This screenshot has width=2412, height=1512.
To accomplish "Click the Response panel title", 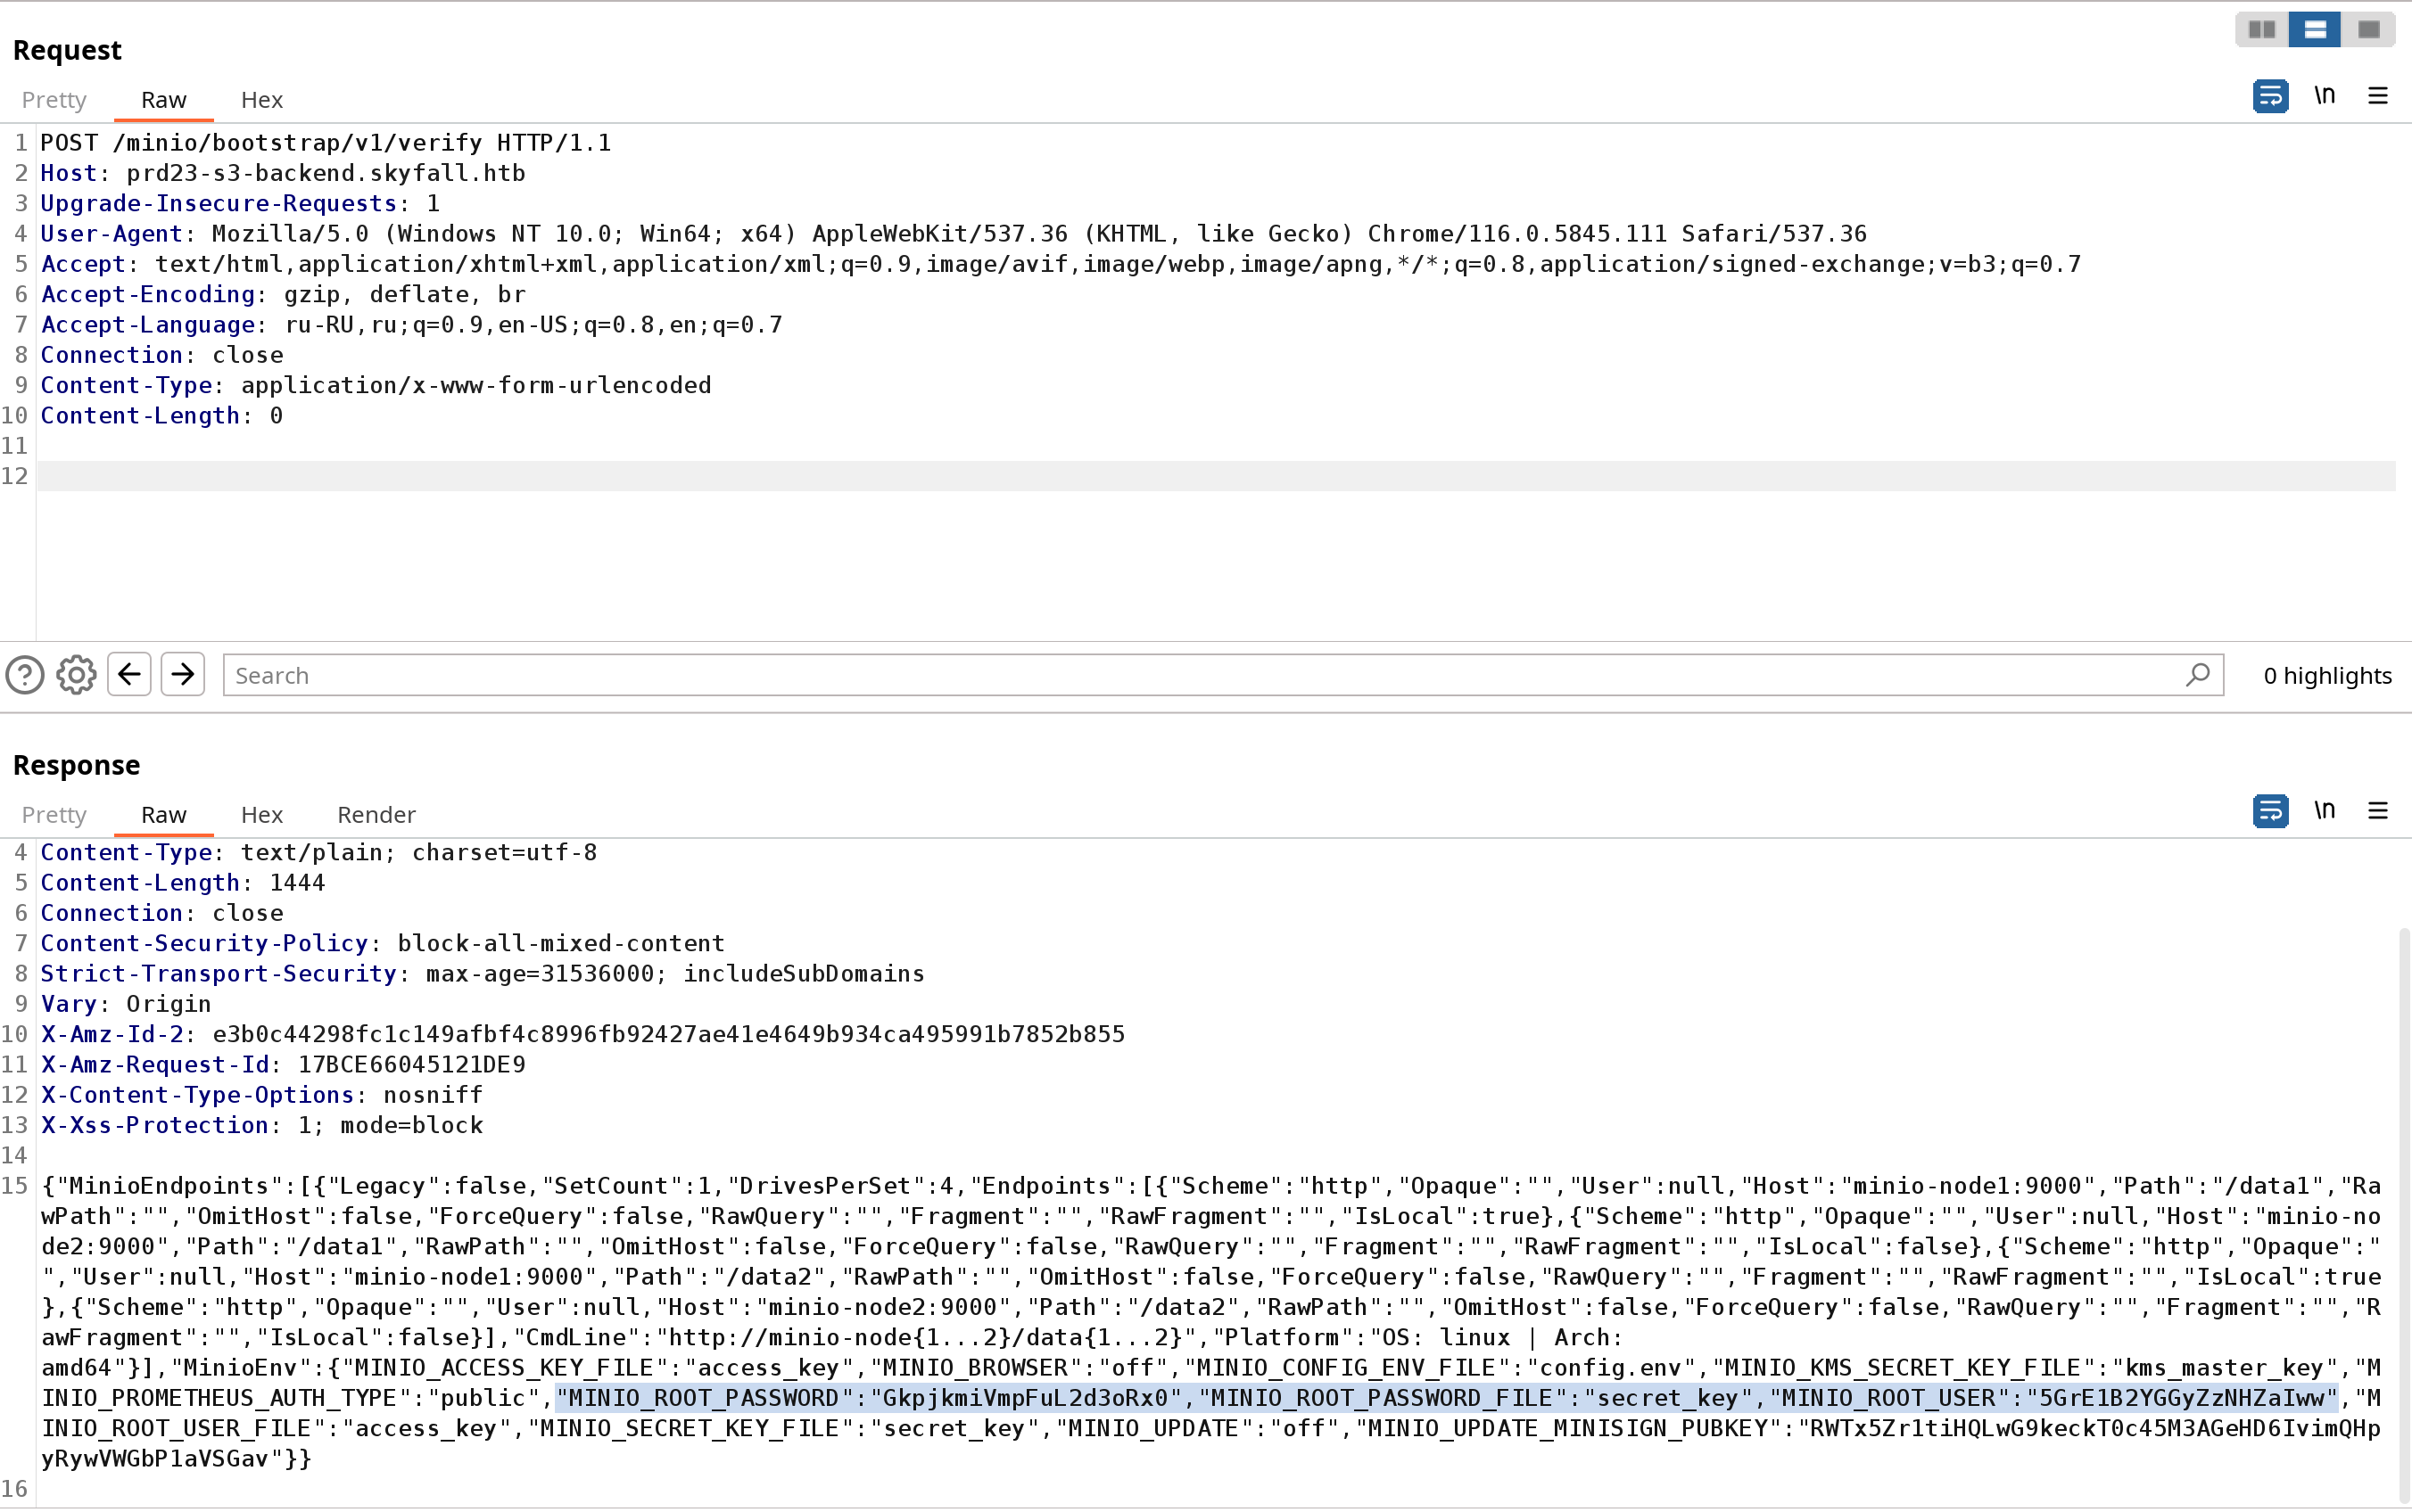I will tap(76, 765).
